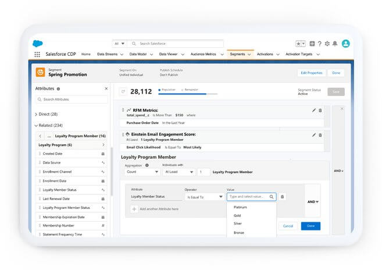382x270 pixels.
Task: Open the App Launcher grid icon
Action: coord(37,54)
